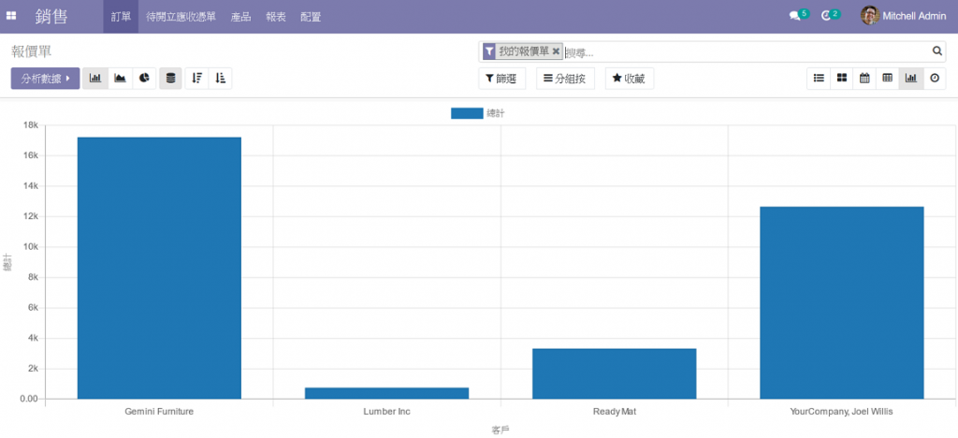Click the Lumber Inc bar
Viewport: 958px width, 438px height.
click(x=386, y=393)
